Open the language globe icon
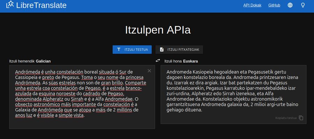Screen dimensions: 314x139 [290, 5]
